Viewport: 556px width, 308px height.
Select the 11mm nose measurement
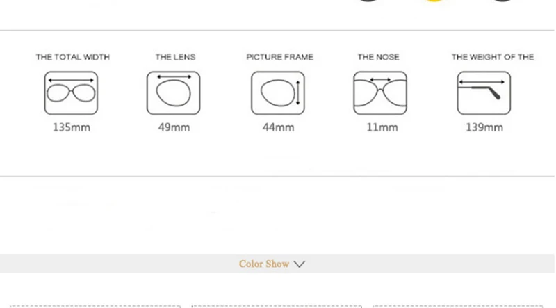382,127
